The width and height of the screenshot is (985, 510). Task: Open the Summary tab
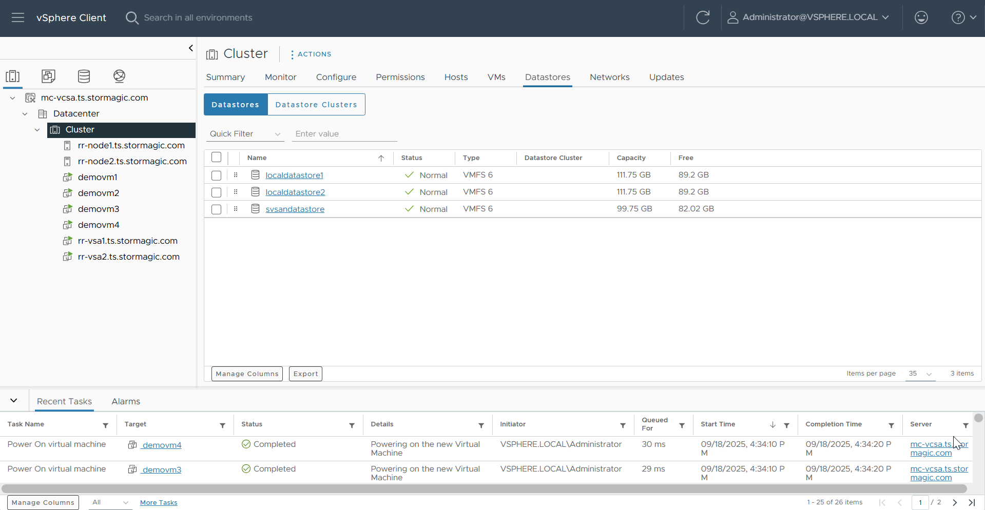[x=225, y=77]
